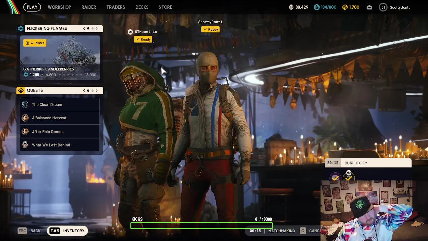Click What We Left Behind quest giver portrait

tap(25, 145)
